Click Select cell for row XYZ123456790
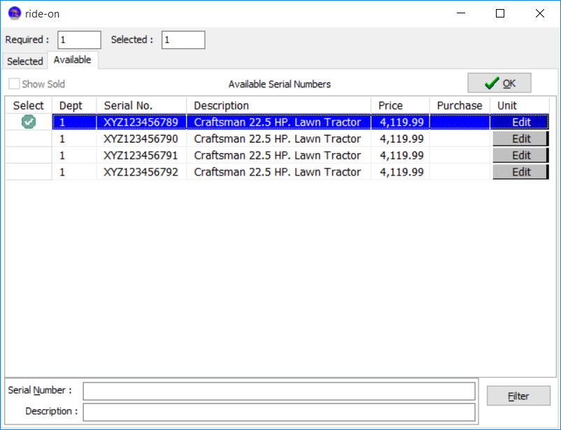 29,139
